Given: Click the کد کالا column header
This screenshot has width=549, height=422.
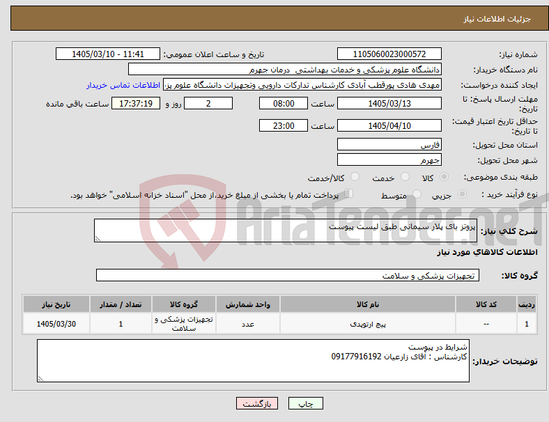Looking at the screenshot, I should 486,304.
